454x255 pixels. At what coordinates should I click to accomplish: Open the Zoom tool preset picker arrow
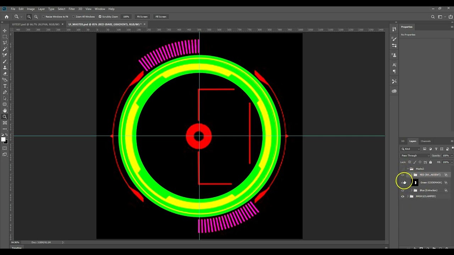pos(21,17)
